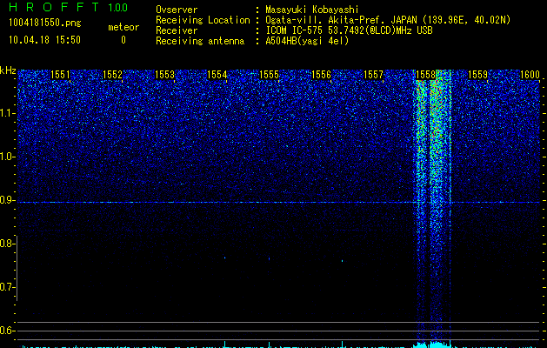Click the 1557 time marker

click(x=373, y=75)
